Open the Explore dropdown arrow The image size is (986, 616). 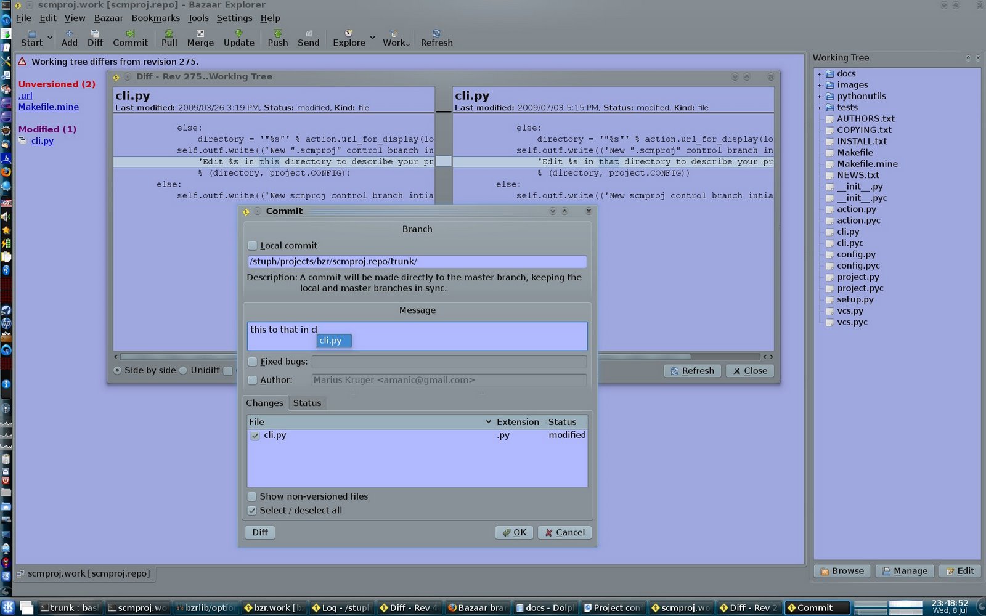click(x=372, y=38)
